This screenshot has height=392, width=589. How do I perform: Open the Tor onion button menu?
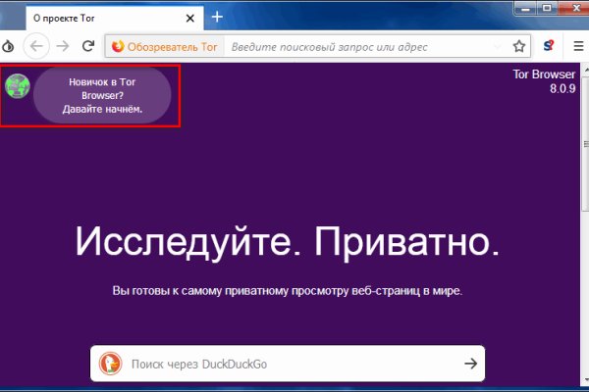click(7, 46)
